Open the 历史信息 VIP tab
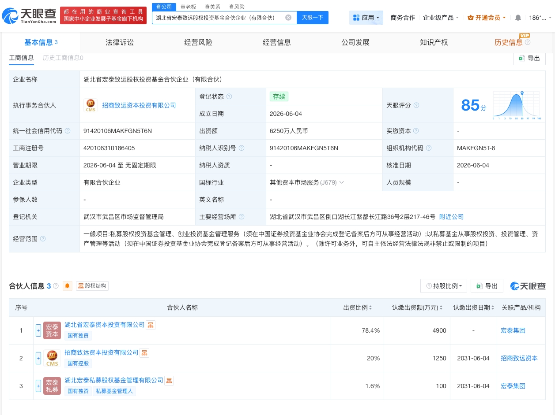The width and height of the screenshot is (555, 415). (509, 42)
